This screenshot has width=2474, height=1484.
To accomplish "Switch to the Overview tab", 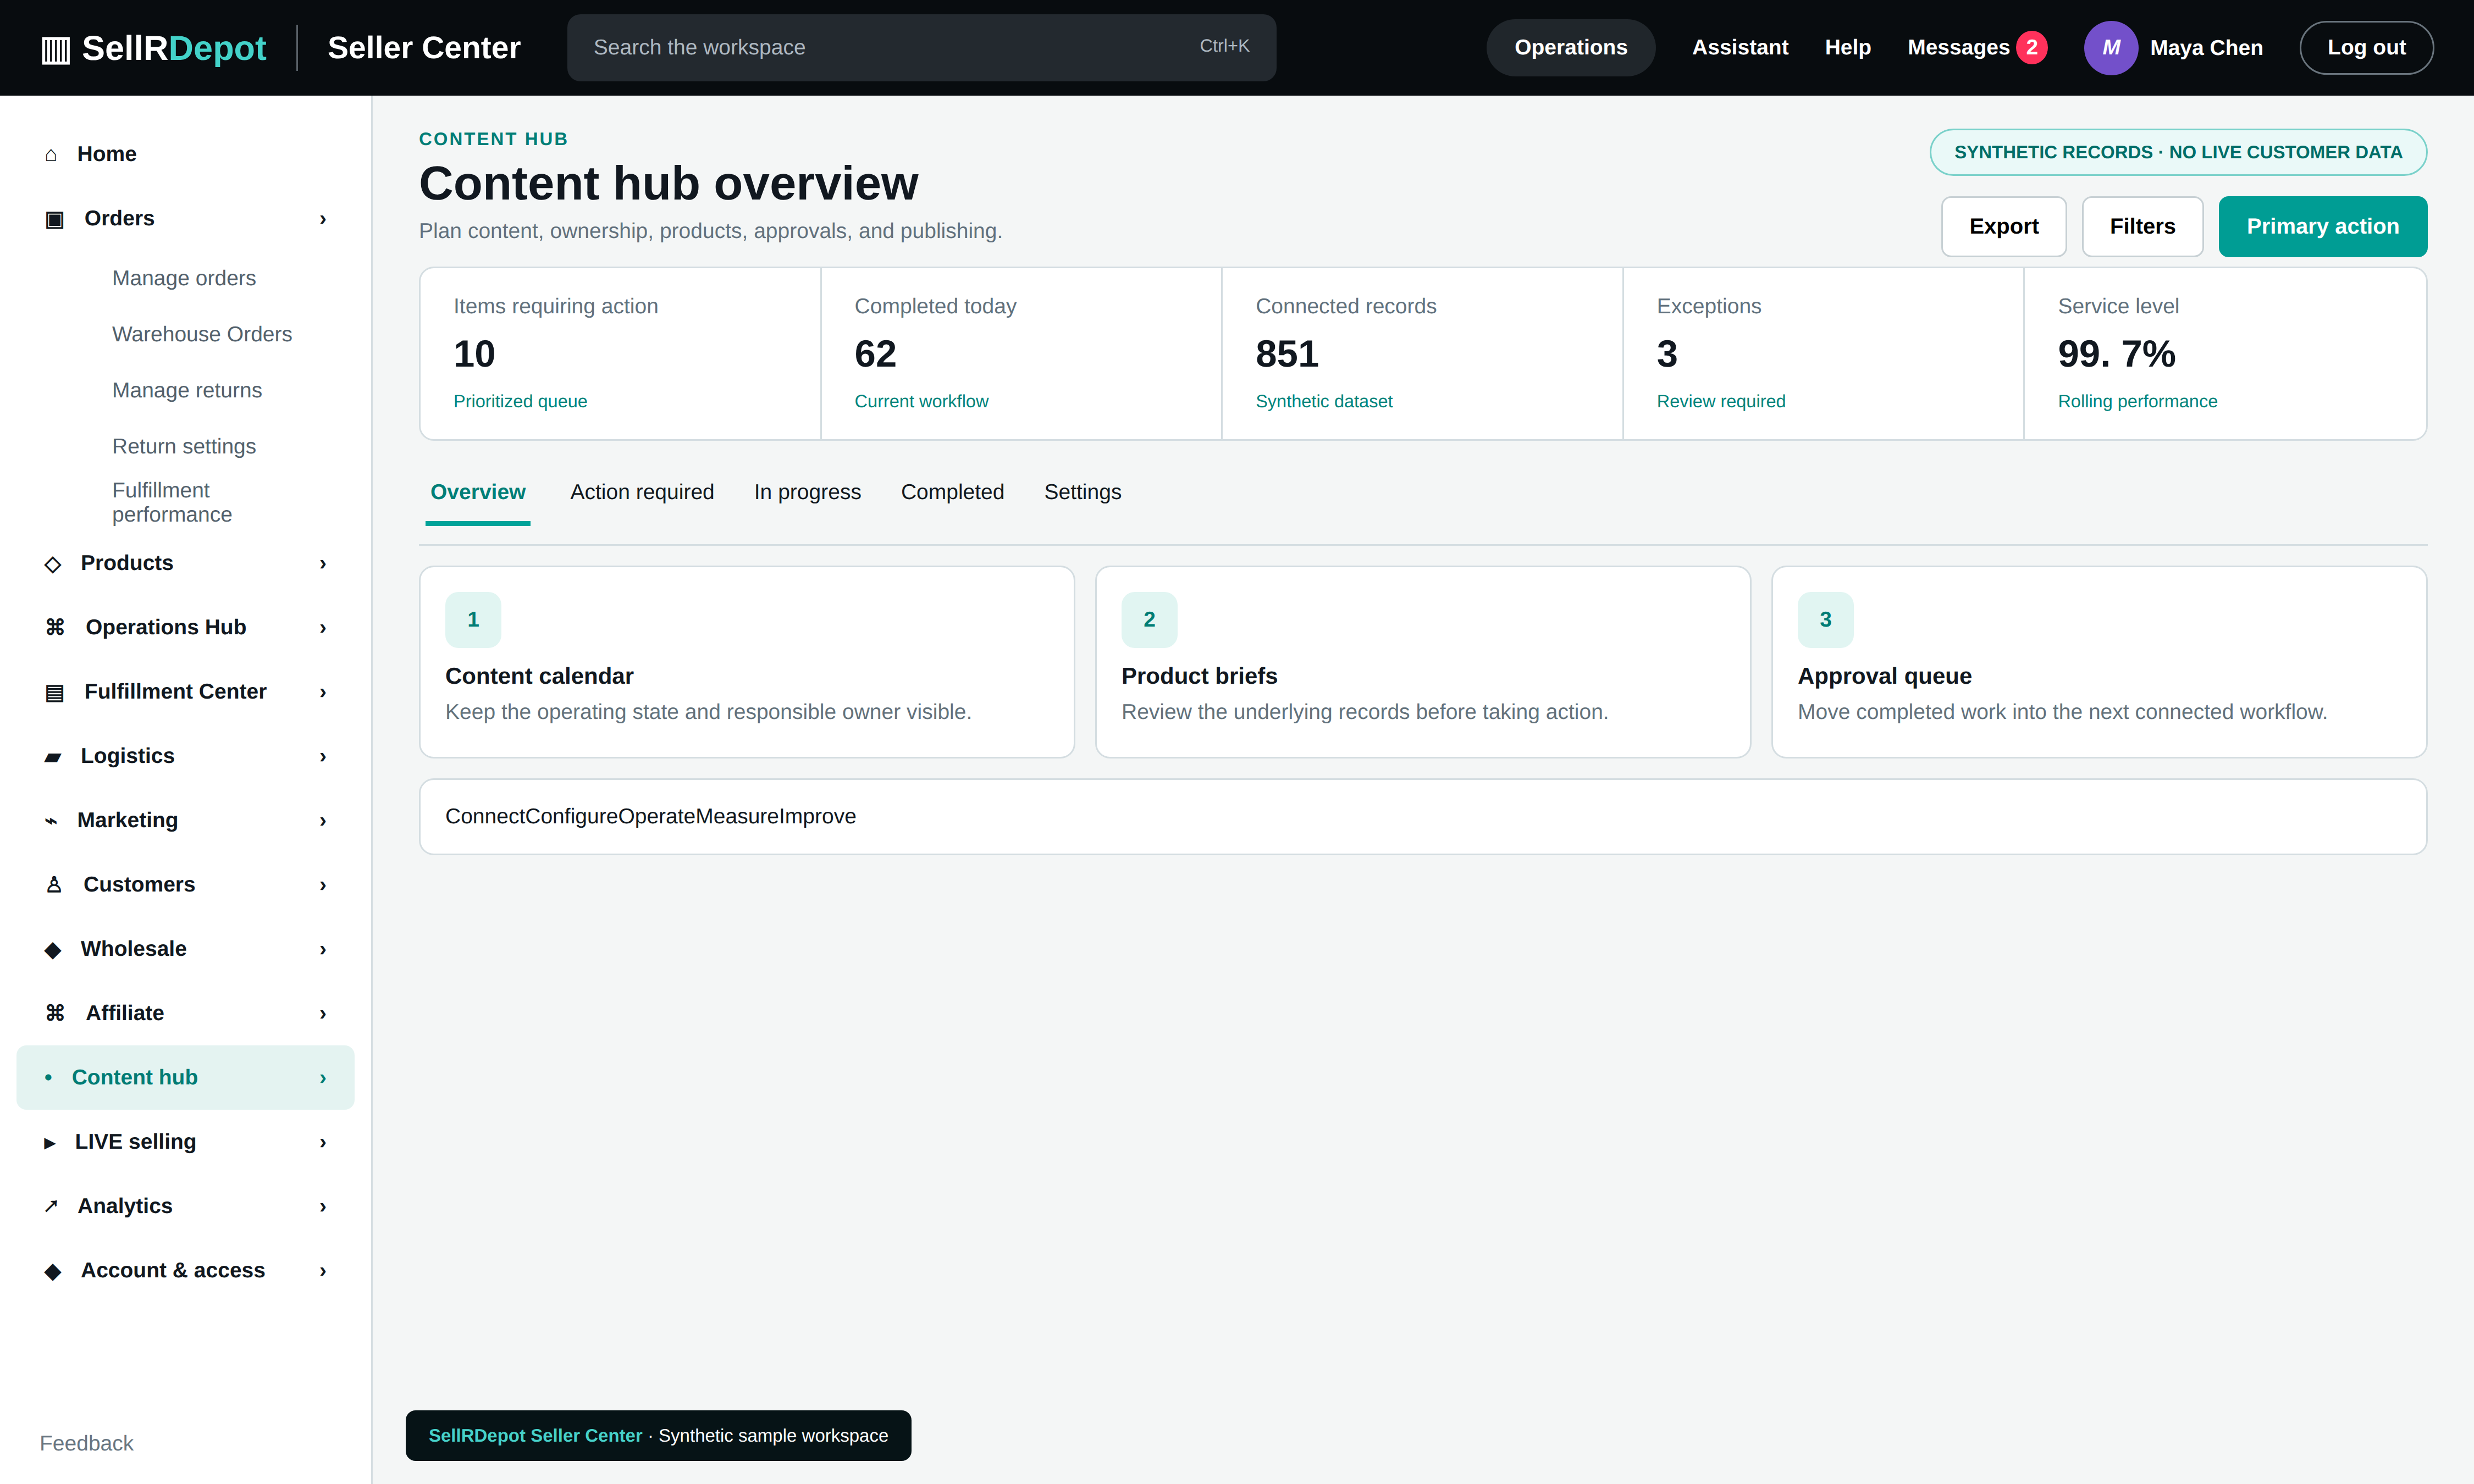I will pos(477,492).
